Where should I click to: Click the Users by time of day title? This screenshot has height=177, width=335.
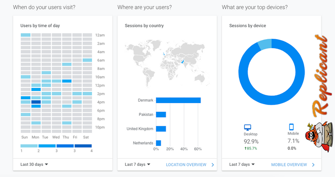(x=40, y=25)
